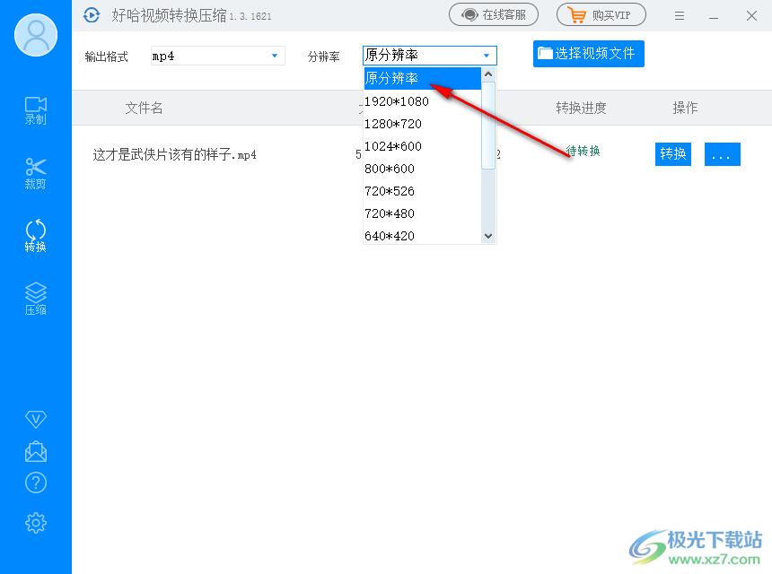Viewport: 772px width, 574px height.
Task: Minimize the application window
Action: [x=714, y=17]
